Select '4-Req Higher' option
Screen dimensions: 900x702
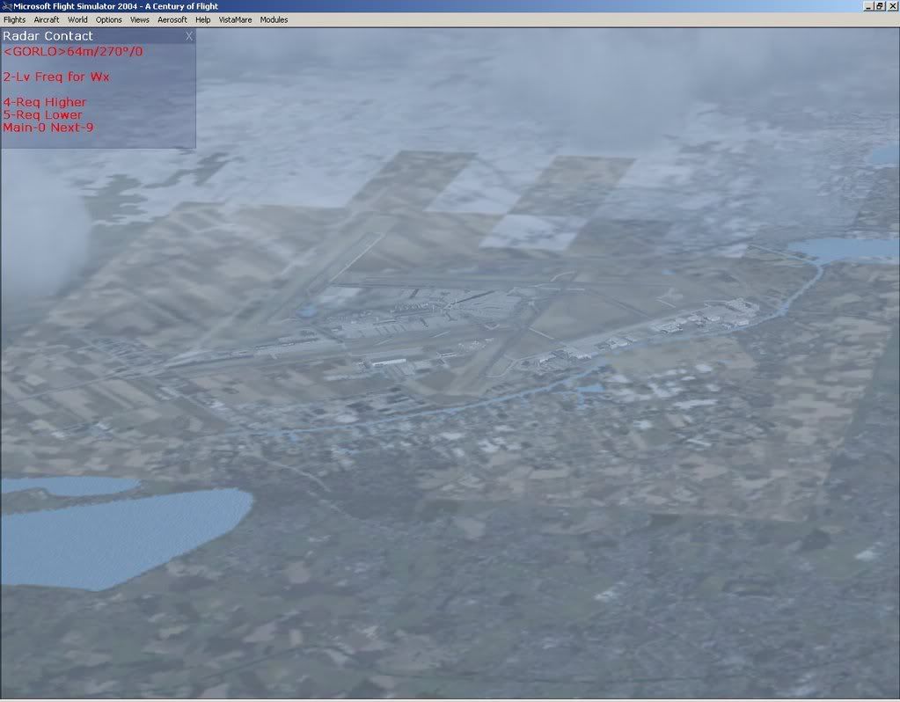(x=45, y=102)
